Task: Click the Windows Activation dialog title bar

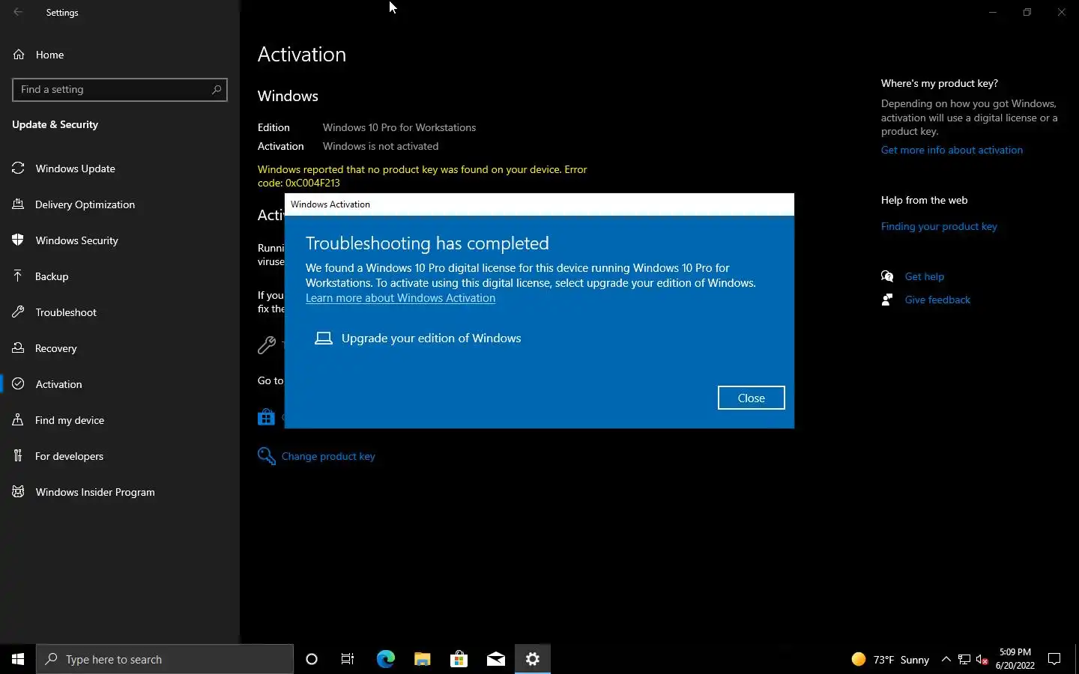Action: 539,204
